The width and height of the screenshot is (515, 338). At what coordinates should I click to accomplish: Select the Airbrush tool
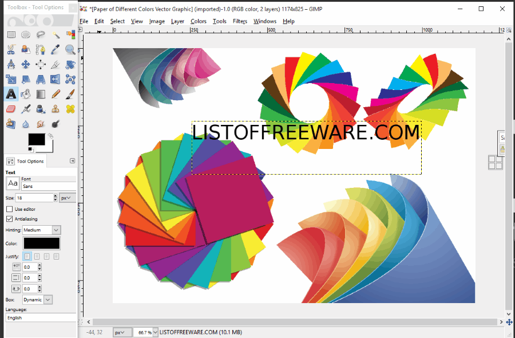point(26,109)
